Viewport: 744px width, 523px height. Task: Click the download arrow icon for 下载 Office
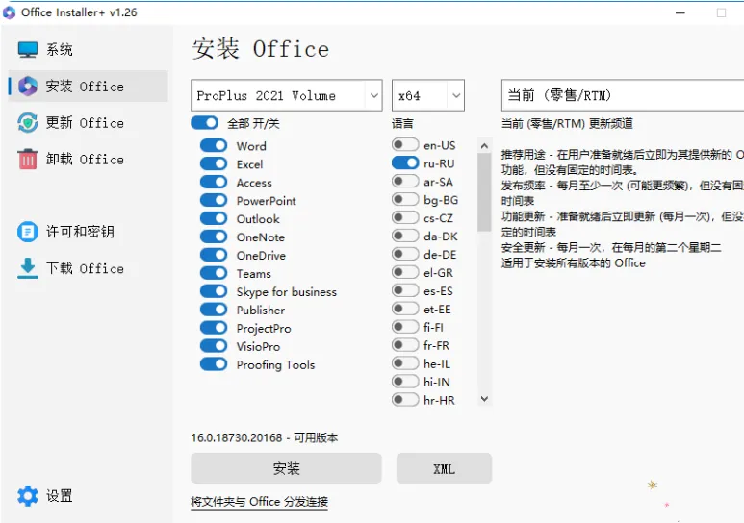[28, 268]
